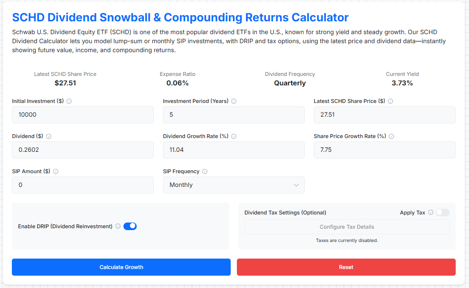Select the Initial Investment input field
The width and height of the screenshot is (469, 288).
click(x=83, y=115)
